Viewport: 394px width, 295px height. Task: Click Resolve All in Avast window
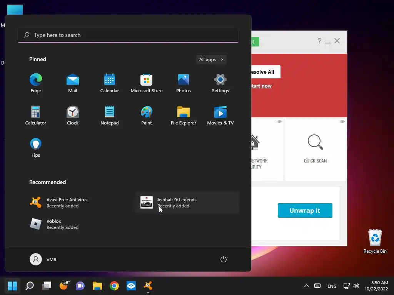click(x=265, y=72)
